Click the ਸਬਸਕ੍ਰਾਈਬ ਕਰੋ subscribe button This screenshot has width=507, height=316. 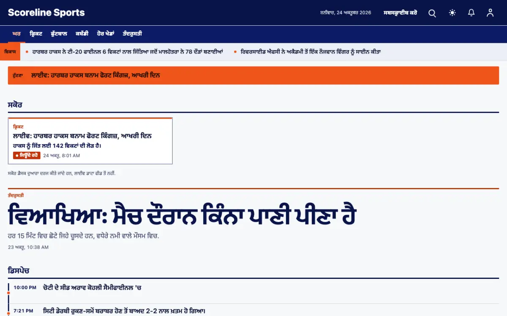401,13
